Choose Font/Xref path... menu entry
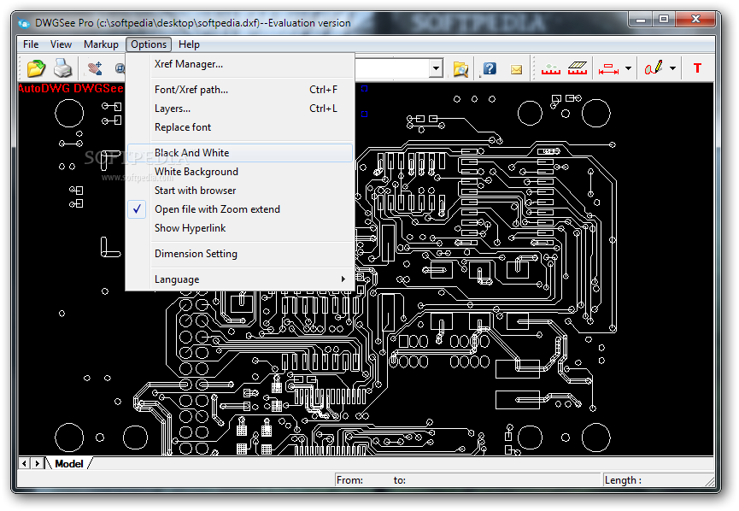The height and width of the screenshot is (511, 739). (240, 90)
